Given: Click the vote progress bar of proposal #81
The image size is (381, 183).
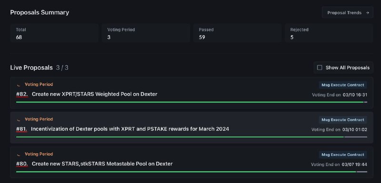Looking at the screenshot, I should (191, 137).
